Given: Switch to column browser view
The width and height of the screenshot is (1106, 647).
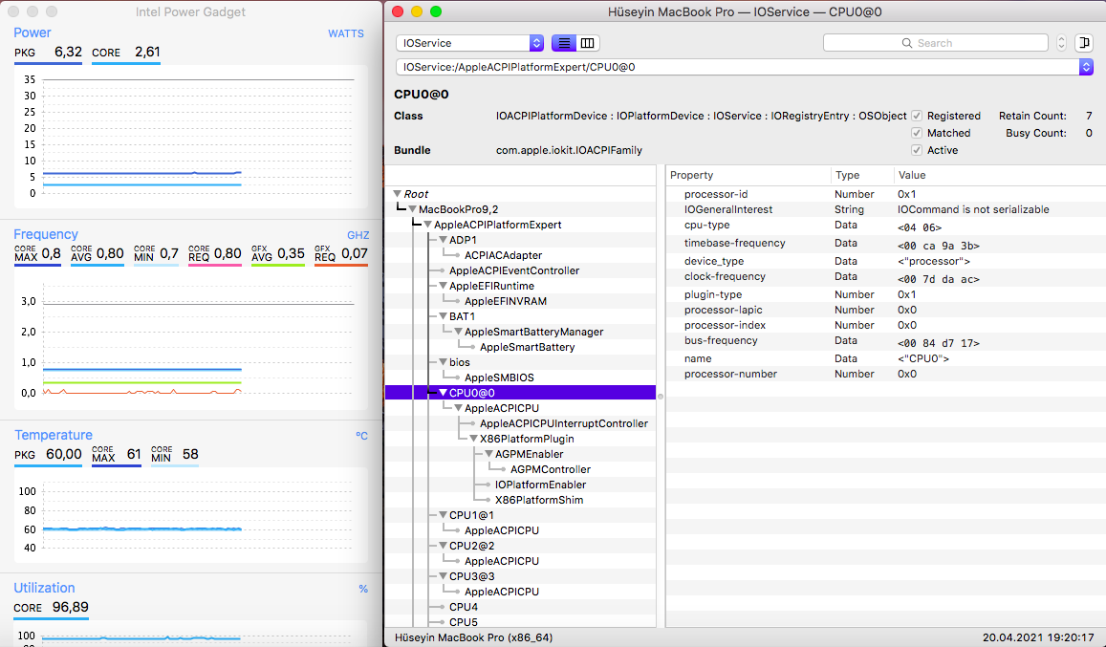Looking at the screenshot, I should [588, 43].
